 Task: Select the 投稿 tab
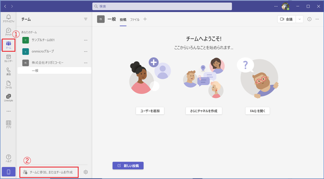pyautogui.click(x=123, y=20)
